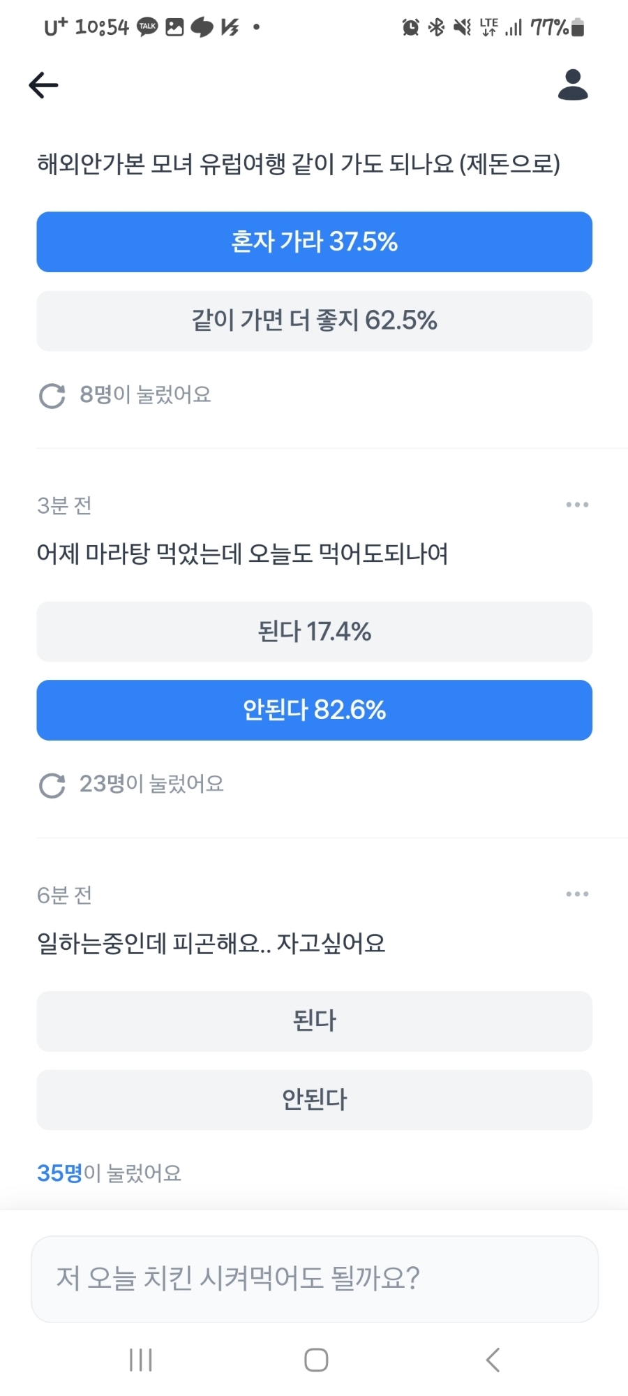628x1396 pixels.
Task: Focus the 저 오늘 치킨 시켜먹어도 될까요? input field
Action: (x=315, y=1279)
